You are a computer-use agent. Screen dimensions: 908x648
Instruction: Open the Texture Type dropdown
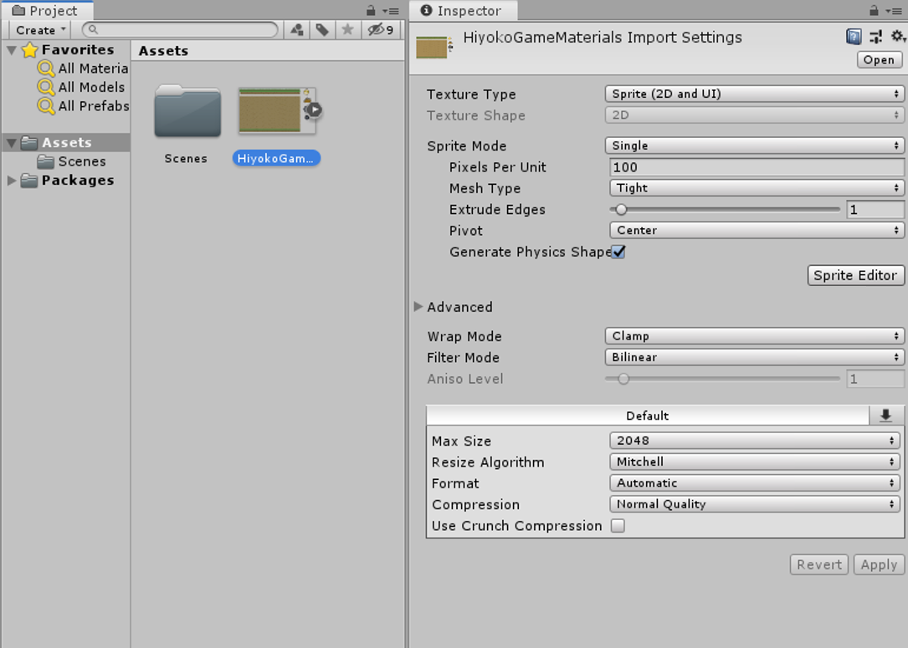[x=754, y=94]
